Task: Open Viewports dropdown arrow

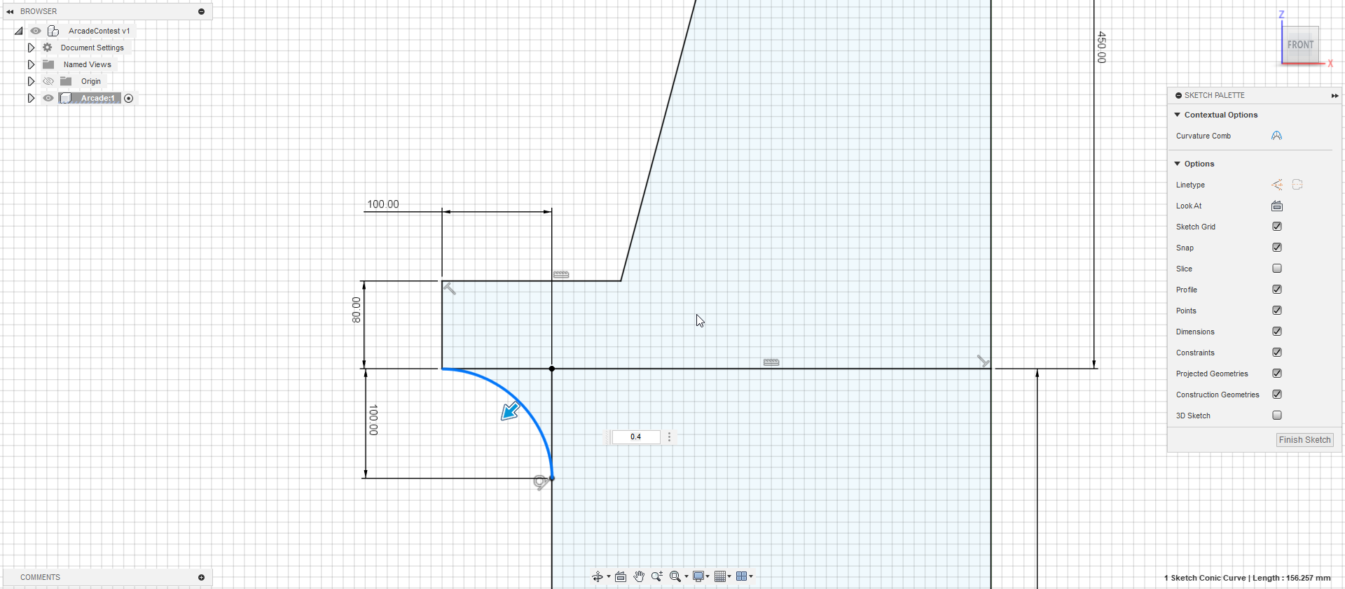Action: tap(751, 576)
